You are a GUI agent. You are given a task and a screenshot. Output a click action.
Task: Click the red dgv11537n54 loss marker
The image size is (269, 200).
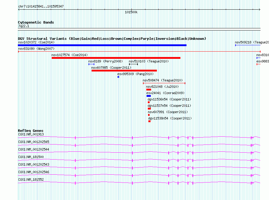[x=149, y=109]
